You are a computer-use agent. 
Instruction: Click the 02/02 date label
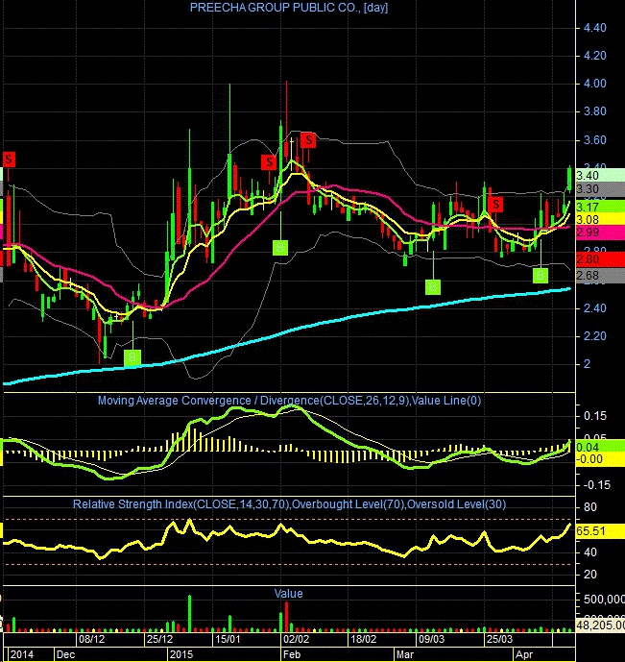coord(295,639)
